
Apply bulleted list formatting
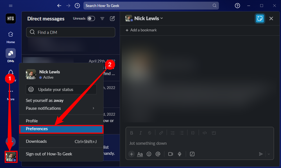[182, 133]
